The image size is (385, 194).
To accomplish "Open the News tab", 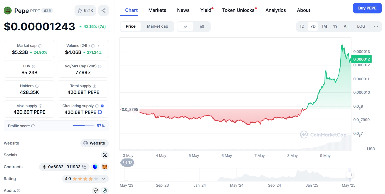I will click(183, 10).
